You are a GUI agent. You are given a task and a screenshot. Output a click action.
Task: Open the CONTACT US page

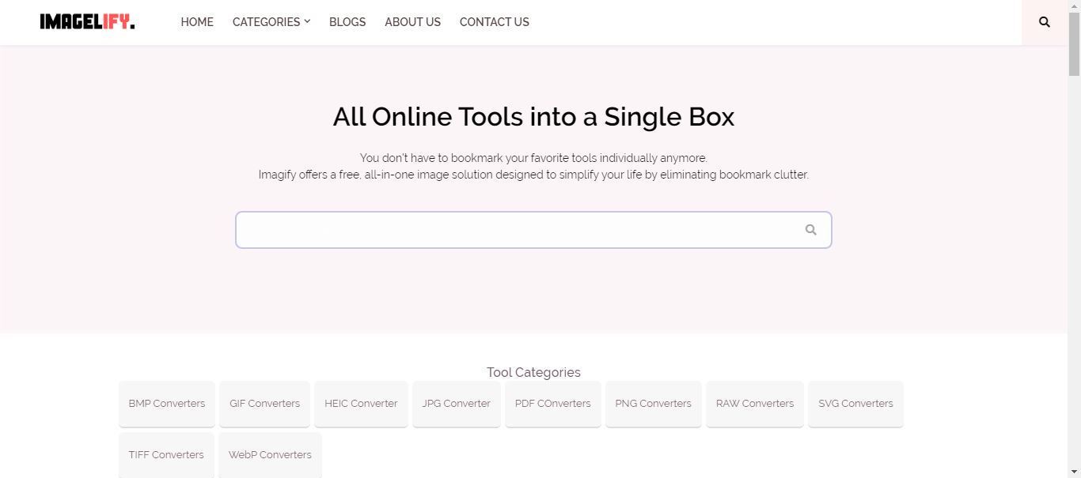(x=494, y=22)
